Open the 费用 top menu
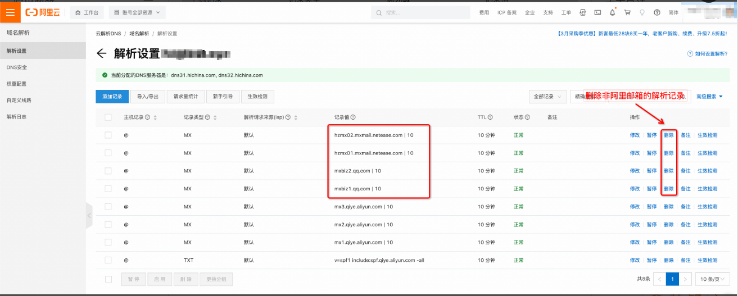The width and height of the screenshot is (738, 296). pyautogui.click(x=484, y=12)
